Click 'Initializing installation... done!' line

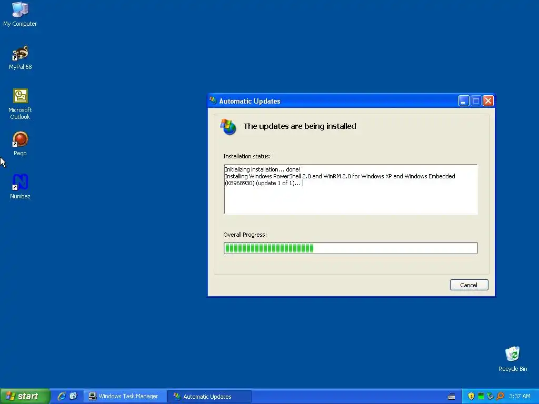[x=263, y=169]
